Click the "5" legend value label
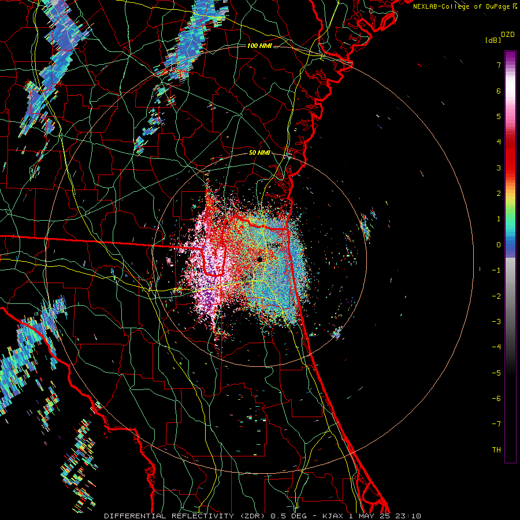 click(499, 116)
